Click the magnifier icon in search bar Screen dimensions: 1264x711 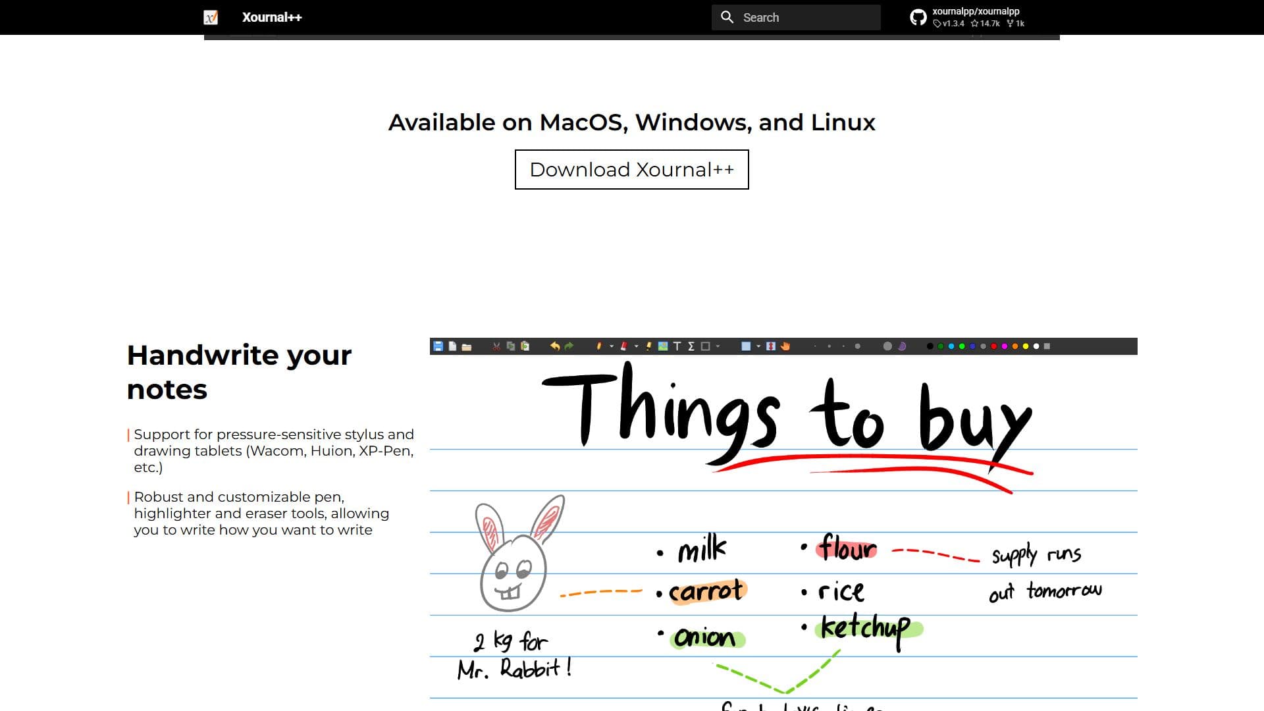point(727,17)
